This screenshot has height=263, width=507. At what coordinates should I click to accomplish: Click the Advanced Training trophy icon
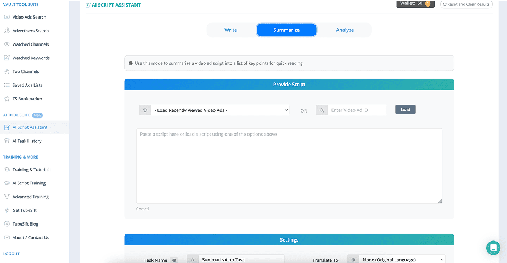coord(7,197)
